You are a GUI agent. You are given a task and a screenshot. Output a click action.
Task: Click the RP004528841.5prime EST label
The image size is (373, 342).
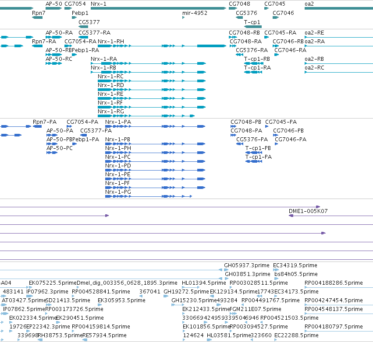click(x=101, y=292)
